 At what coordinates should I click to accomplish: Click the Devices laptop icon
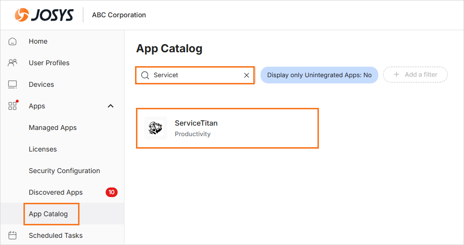point(12,84)
